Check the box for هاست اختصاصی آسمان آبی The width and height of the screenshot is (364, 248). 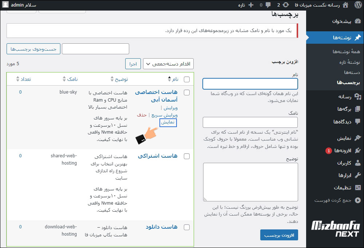tap(187, 92)
